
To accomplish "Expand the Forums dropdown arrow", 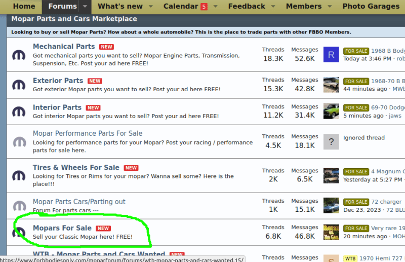I will point(85,6).
